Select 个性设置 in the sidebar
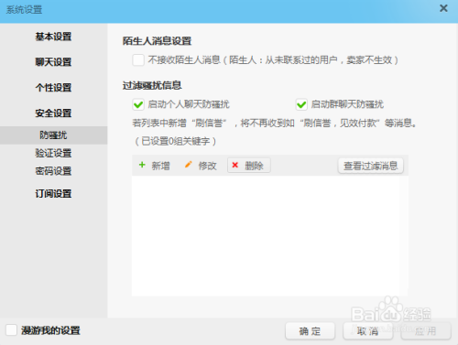Viewport: 458px width, 345px height. [53, 88]
